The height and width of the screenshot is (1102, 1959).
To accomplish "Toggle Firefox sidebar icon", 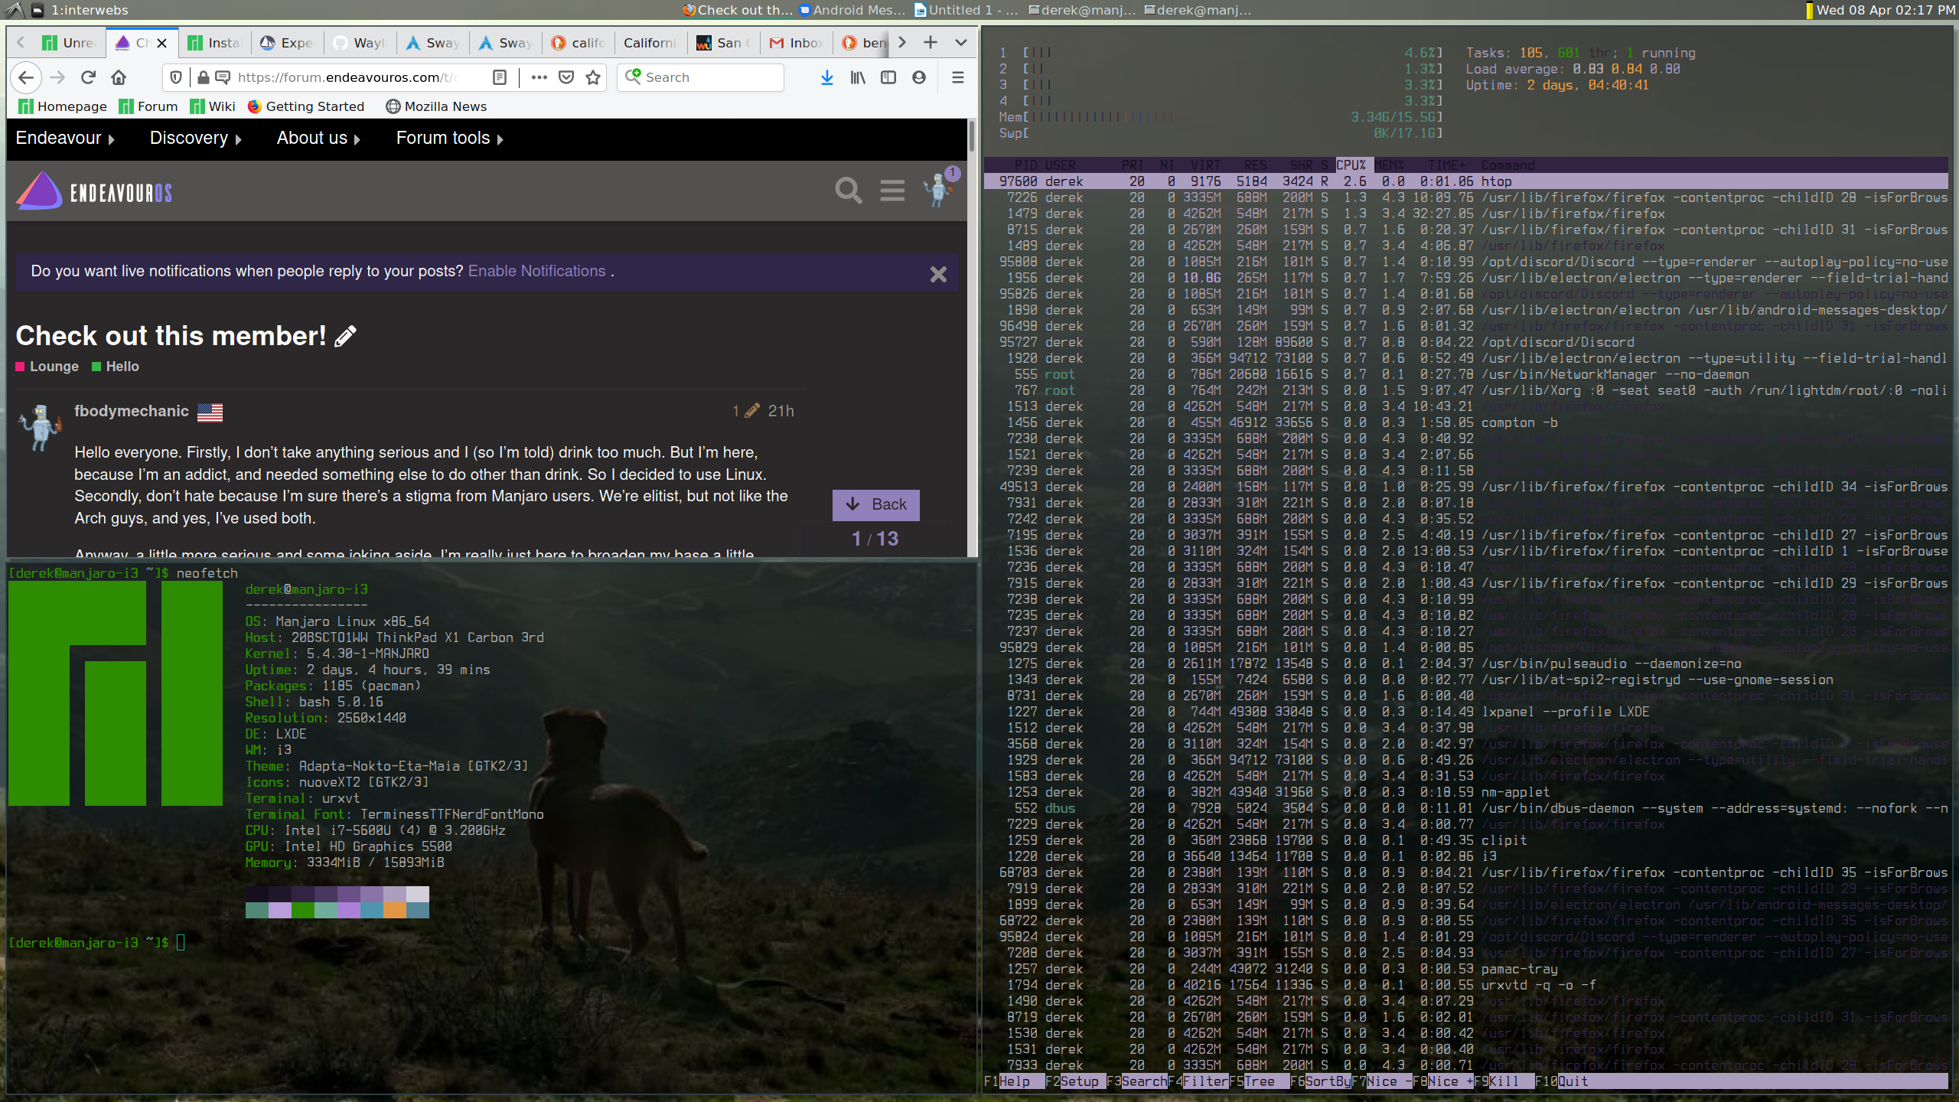I will (888, 77).
